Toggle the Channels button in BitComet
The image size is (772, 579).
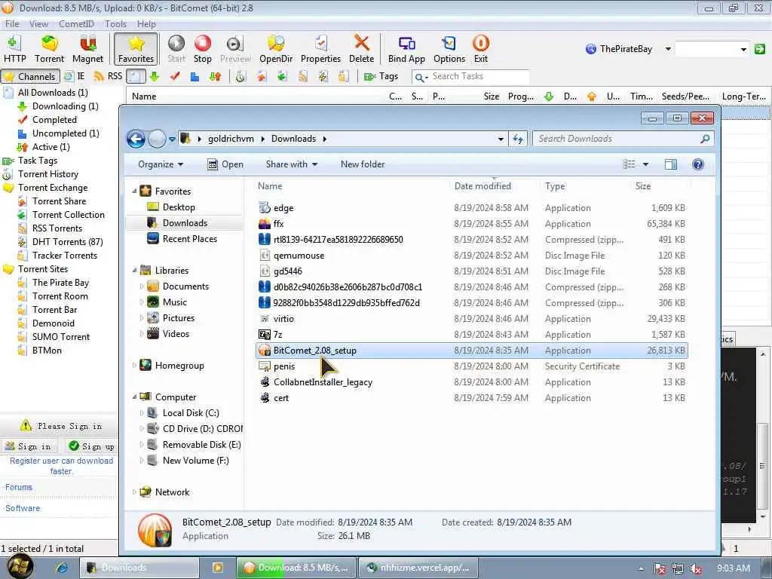pyautogui.click(x=30, y=76)
